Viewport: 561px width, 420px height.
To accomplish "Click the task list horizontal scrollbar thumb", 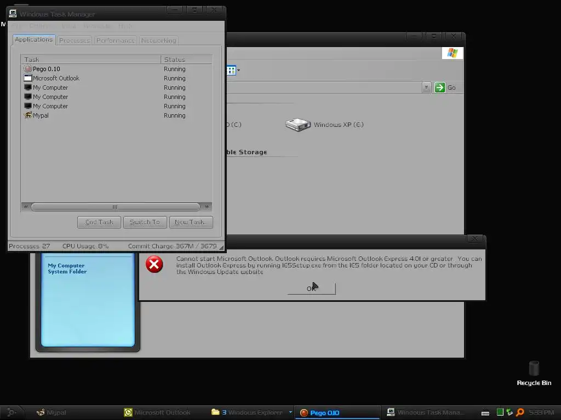I will click(x=115, y=207).
